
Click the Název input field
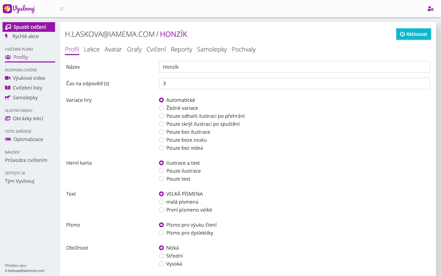[x=294, y=67]
